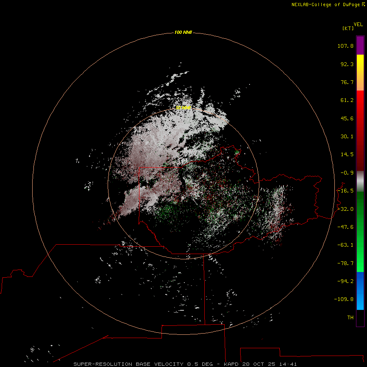Viewport: 367px width, 367px height.
Task: Click the 76.7 velocity scale value
Action: tap(347, 82)
